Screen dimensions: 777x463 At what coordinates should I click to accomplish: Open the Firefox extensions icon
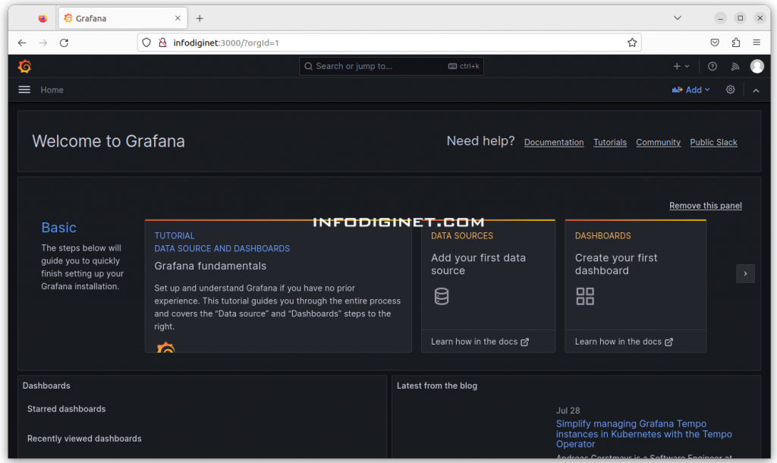pos(736,43)
